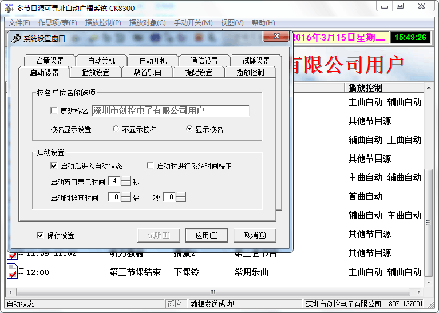
Task: Open the 手动开关(M) menu
Action: pos(193,23)
